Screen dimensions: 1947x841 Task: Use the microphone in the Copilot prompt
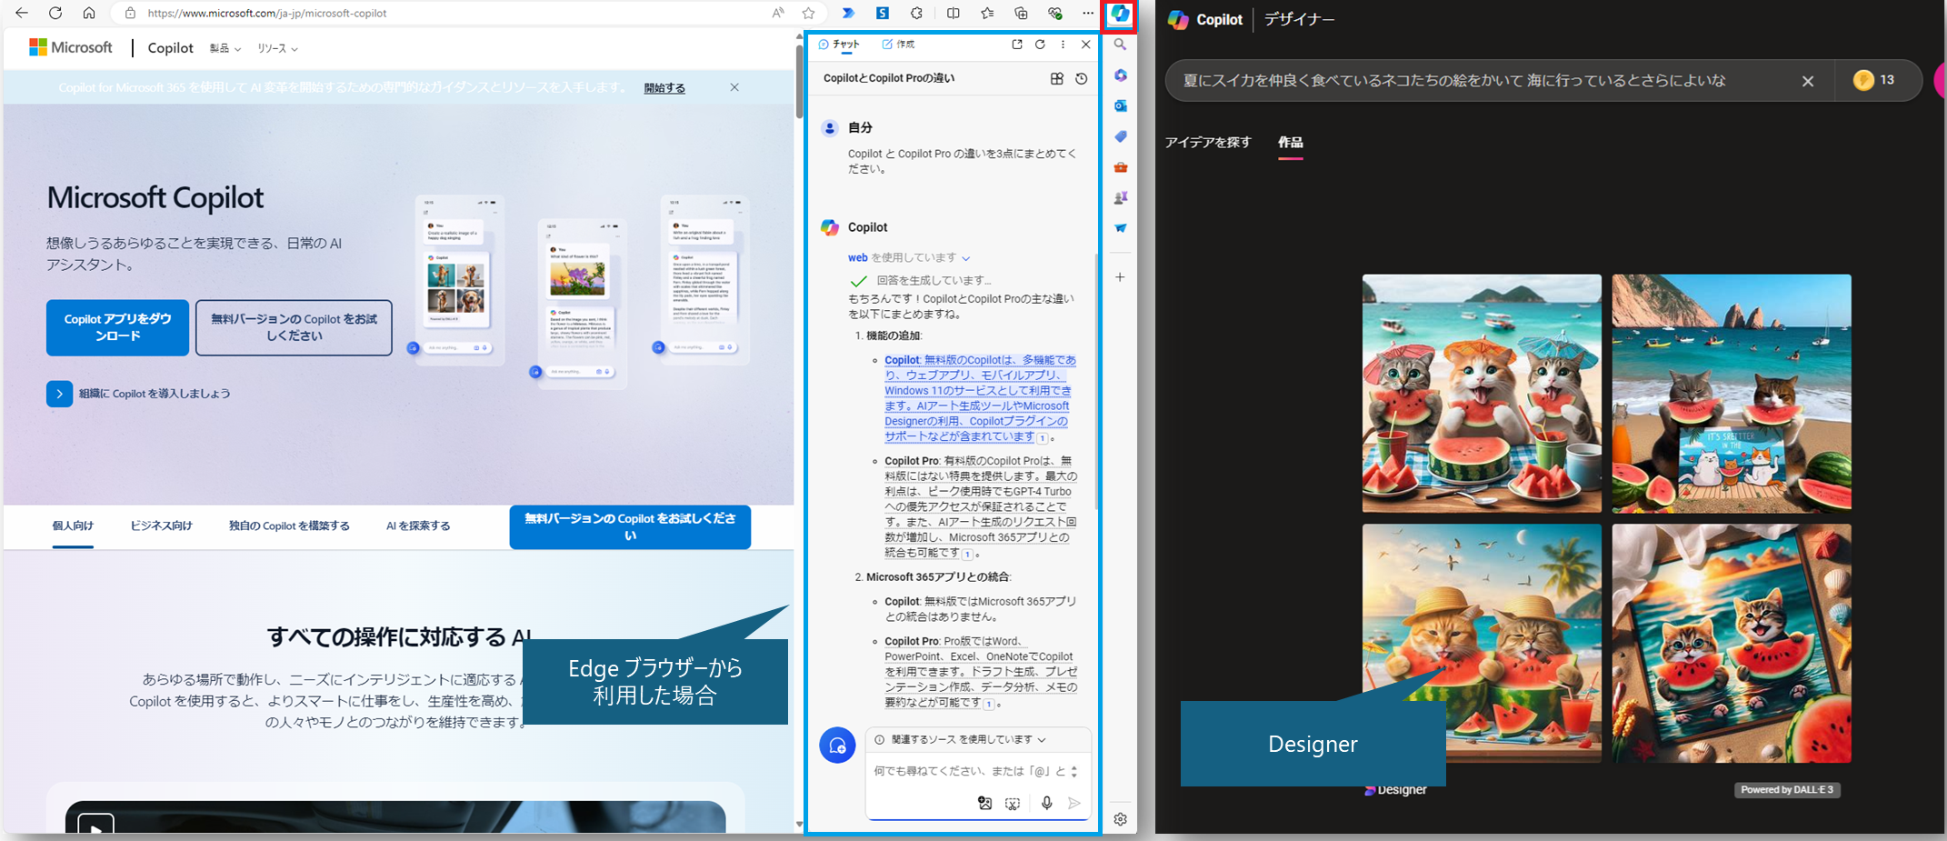[x=1046, y=803]
